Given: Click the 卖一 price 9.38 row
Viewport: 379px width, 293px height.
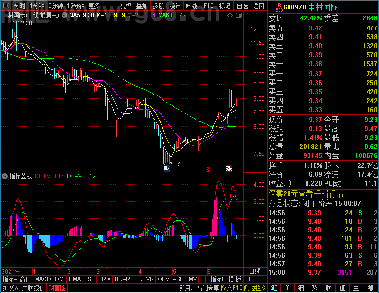Looking at the screenshot, I should coord(323,64).
